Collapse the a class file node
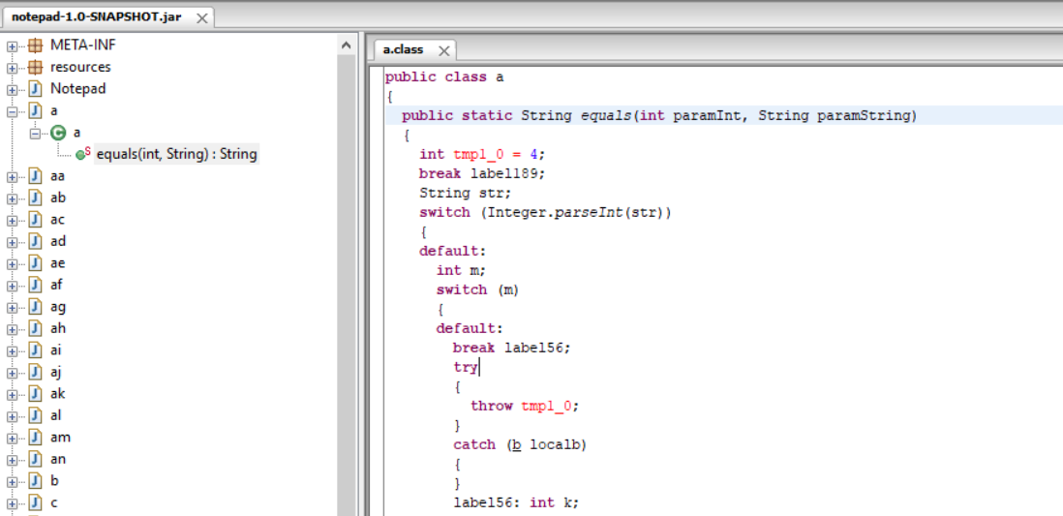 tap(13, 111)
